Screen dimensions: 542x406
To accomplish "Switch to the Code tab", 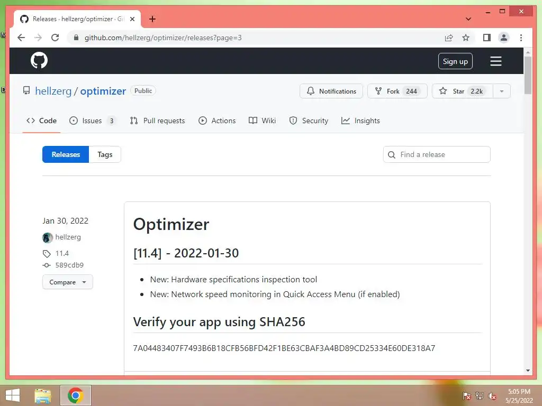I will click(x=41, y=121).
